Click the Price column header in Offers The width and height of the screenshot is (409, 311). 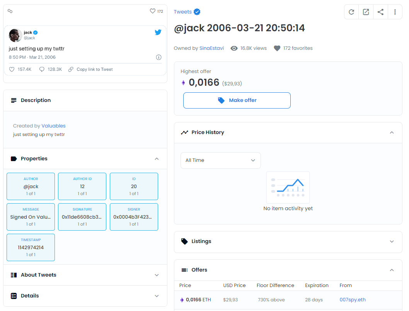[x=185, y=286]
